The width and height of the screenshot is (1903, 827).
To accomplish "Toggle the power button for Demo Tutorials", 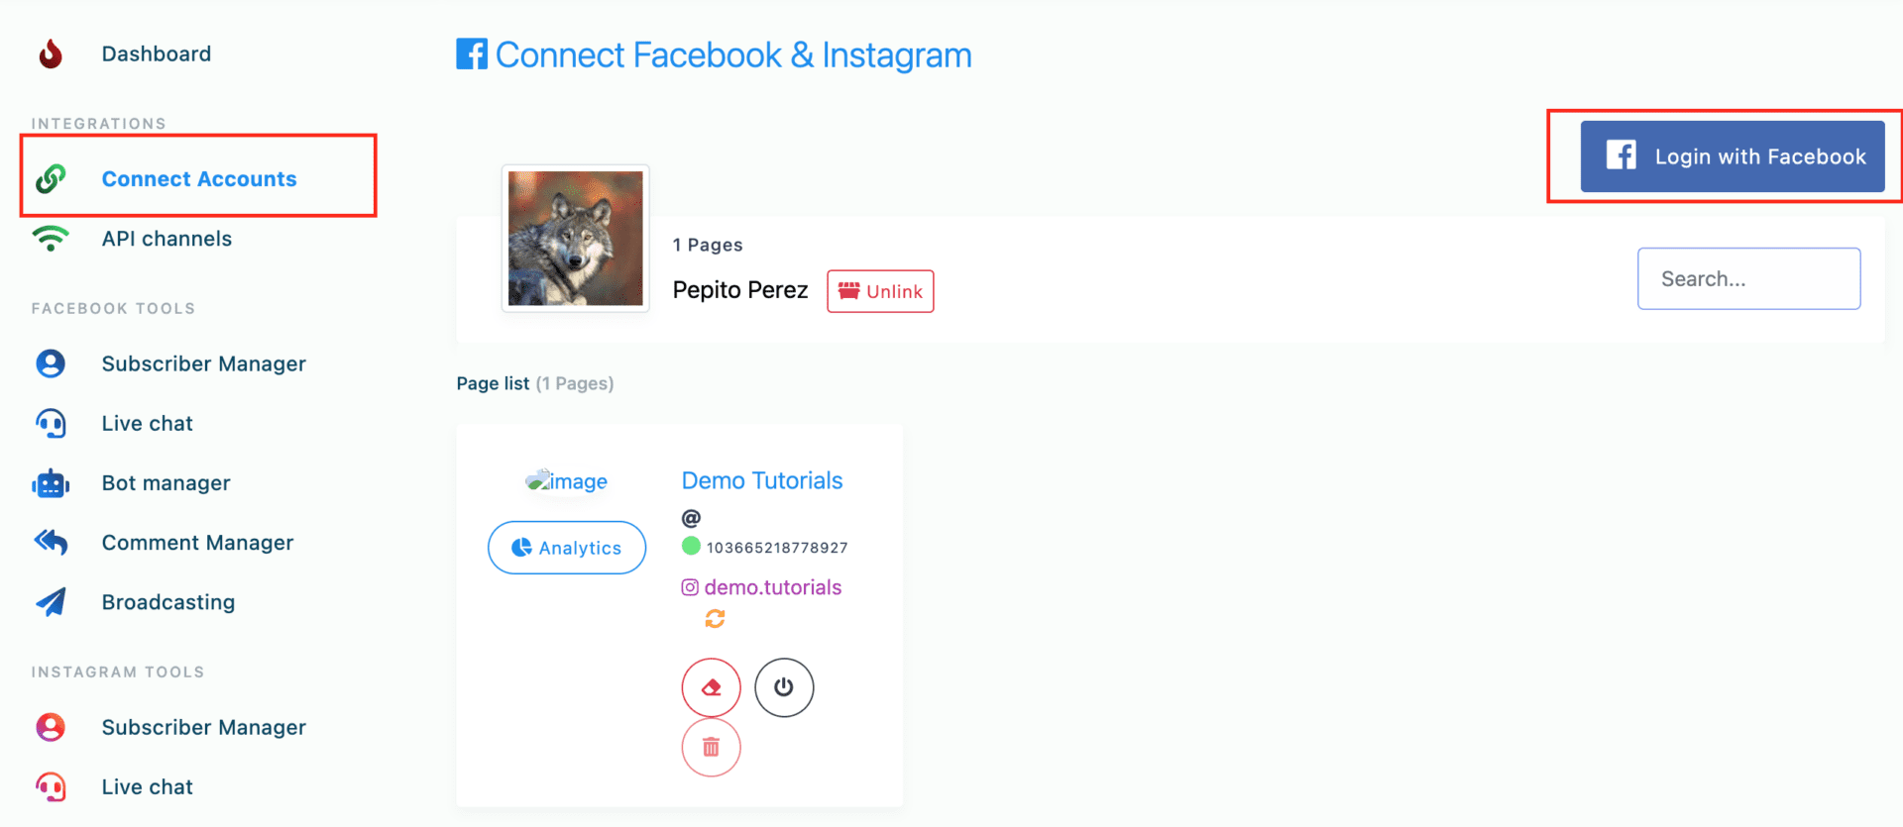I will point(784,687).
